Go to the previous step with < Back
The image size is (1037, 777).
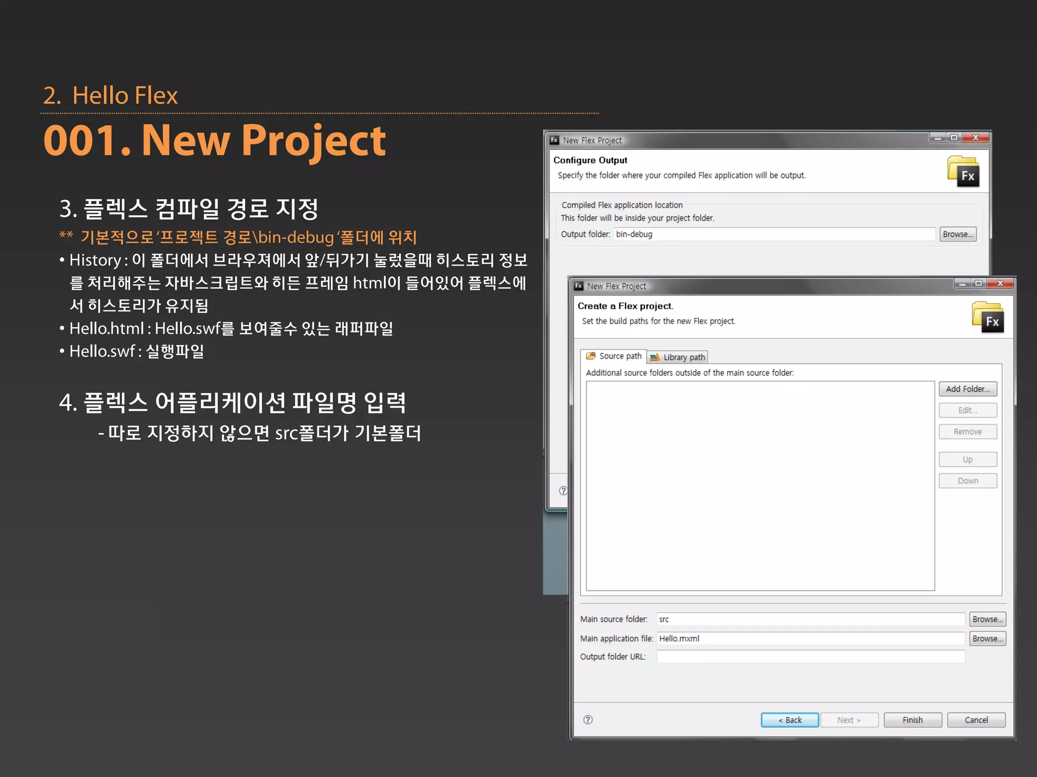point(790,720)
